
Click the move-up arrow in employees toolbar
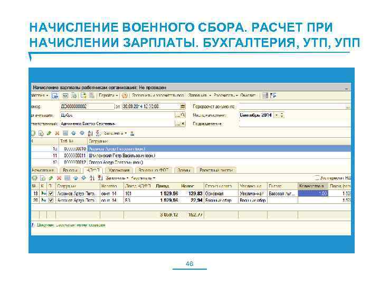[x=74, y=134]
